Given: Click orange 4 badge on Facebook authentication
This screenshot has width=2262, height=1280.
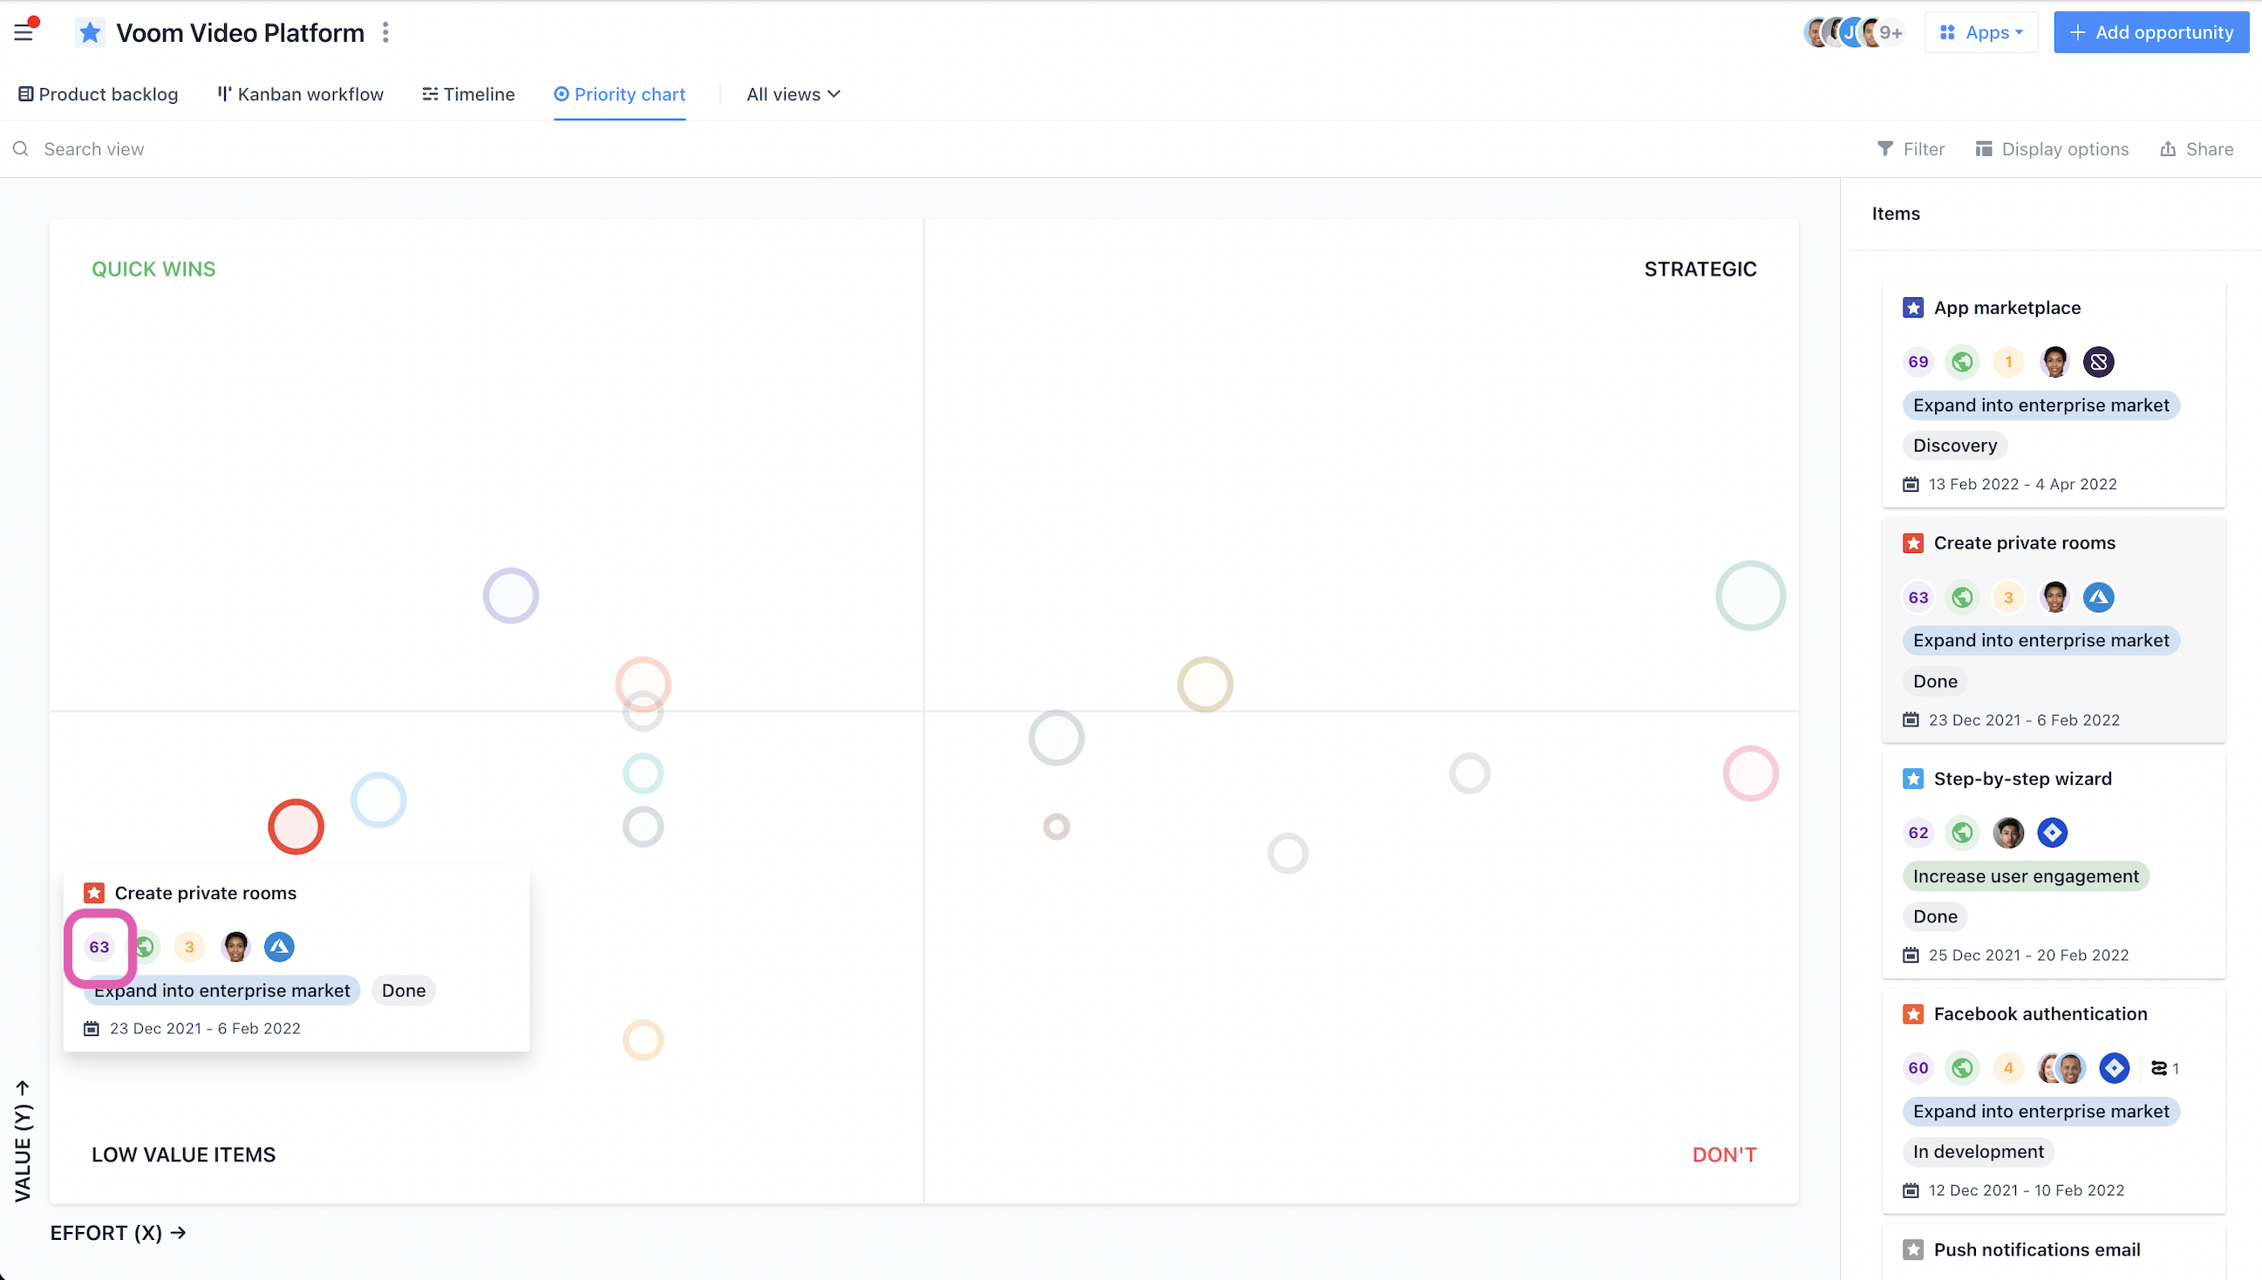Looking at the screenshot, I should click(2008, 1068).
